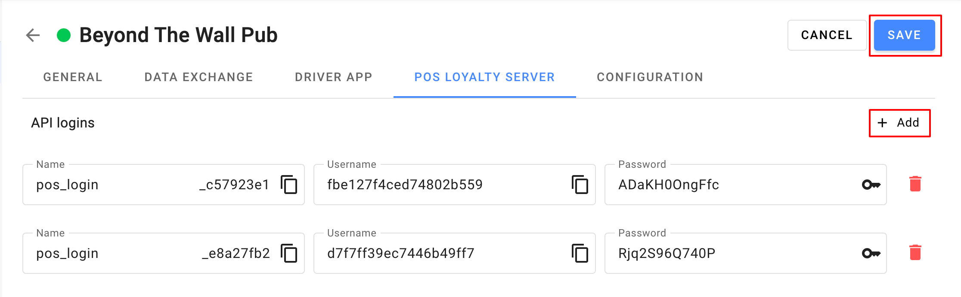961x297 pixels.
Task: Open the Data Exchange tab
Action: click(198, 77)
